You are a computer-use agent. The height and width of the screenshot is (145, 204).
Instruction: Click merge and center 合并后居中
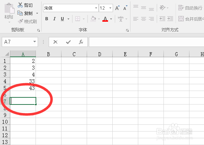(x=191, y=19)
